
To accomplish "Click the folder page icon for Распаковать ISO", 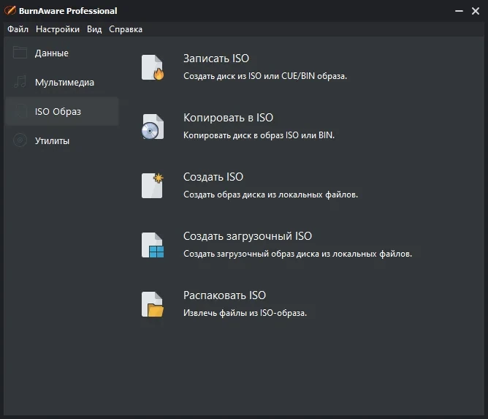I will click(153, 304).
